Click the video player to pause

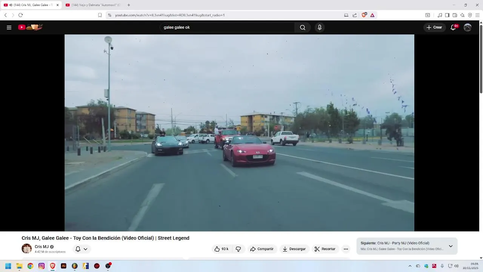[239, 133]
